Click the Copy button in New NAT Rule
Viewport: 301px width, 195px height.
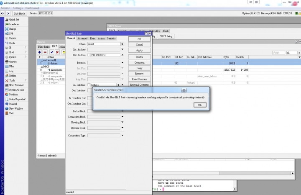pyautogui.click(x=139, y=68)
